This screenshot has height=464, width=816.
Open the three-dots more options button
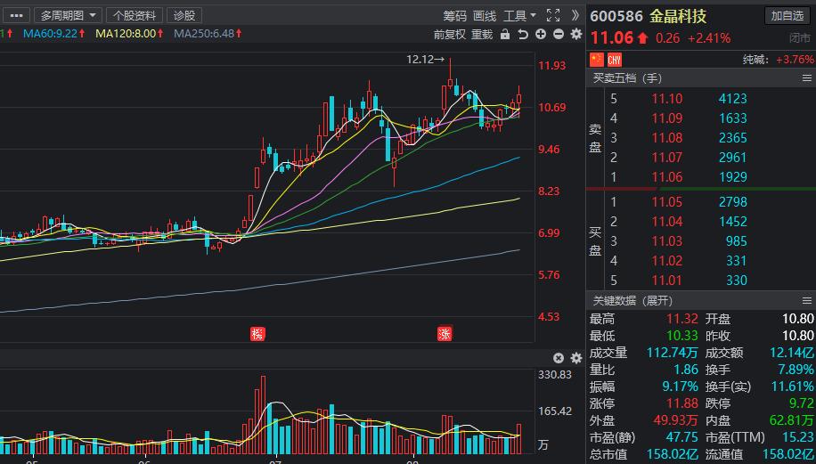pyautogui.click(x=16, y=16)
